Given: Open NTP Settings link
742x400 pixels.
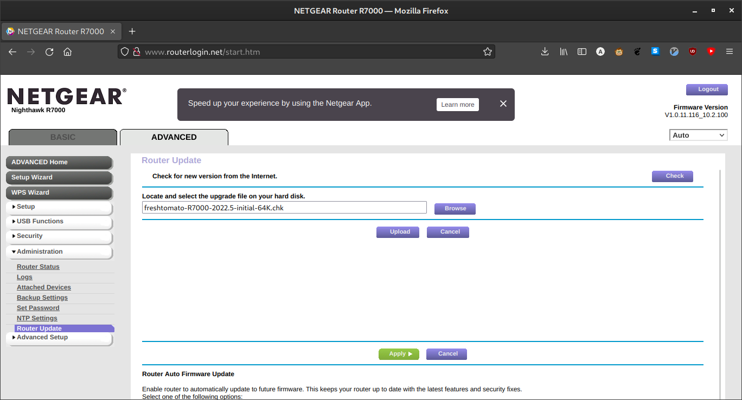Looking at the screenshot, I should 37,318.
